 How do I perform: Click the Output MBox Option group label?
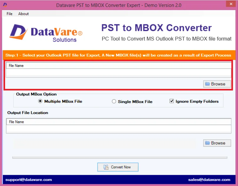(x=37, y=94)
